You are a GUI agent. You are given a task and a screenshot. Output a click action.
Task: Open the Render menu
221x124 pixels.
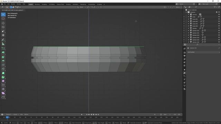point(13,4)
